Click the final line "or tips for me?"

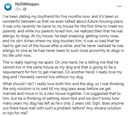coord(15,113)
